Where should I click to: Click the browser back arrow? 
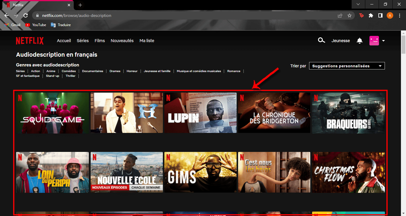[x=7, y=15]
